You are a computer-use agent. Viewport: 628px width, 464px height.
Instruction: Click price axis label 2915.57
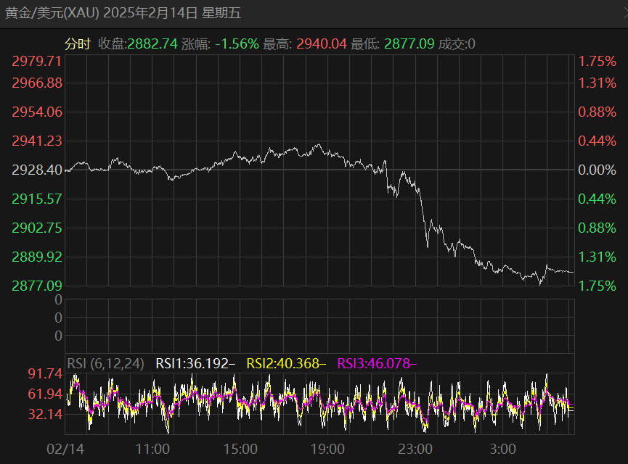[37, 199]
